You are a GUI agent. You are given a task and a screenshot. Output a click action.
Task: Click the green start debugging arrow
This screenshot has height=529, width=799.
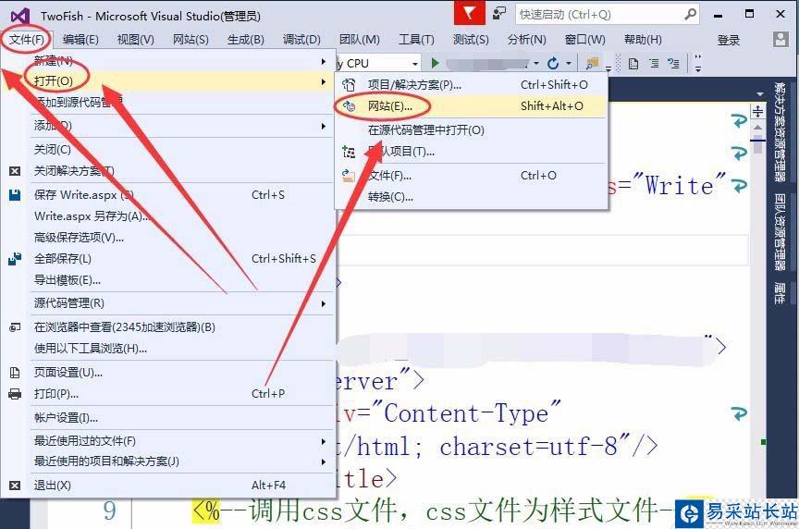pyautogui.click(x=435, y=63)
